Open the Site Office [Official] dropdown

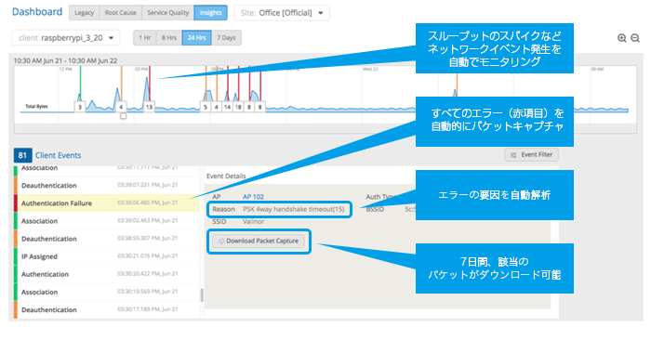click(282, 13)
